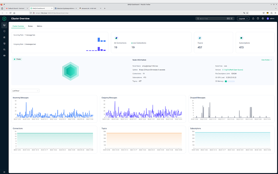Screen dimensions: 278x174
Task: Click the File Descriptors Limit value 524288
Action: pyautogui.click(x=234, y=73)
